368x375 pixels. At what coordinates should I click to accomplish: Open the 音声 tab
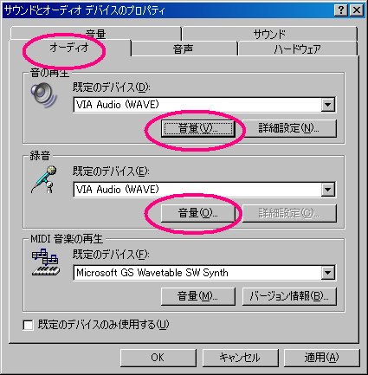point(184,49)
